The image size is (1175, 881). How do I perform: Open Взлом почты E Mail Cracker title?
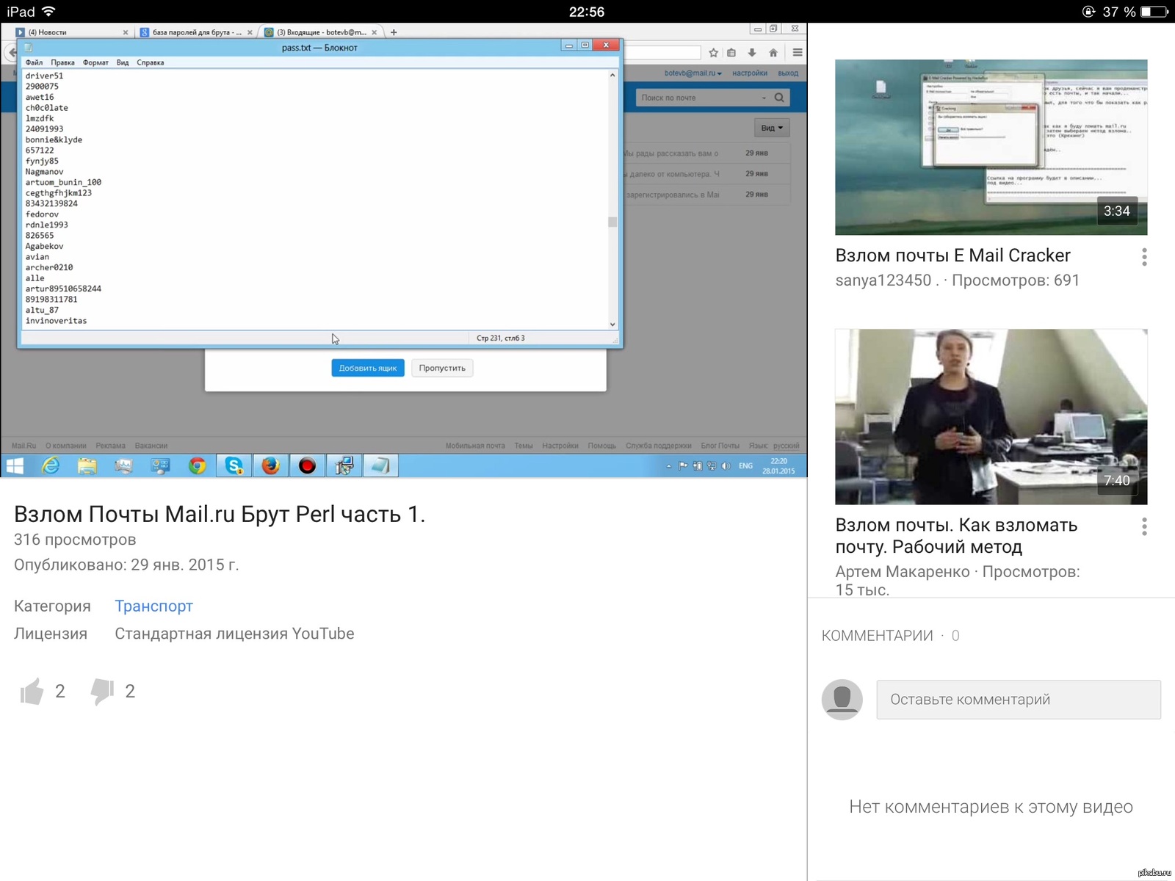(x=952, y=255)
